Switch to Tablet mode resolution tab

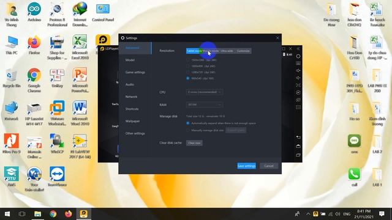tap(194, 51)
